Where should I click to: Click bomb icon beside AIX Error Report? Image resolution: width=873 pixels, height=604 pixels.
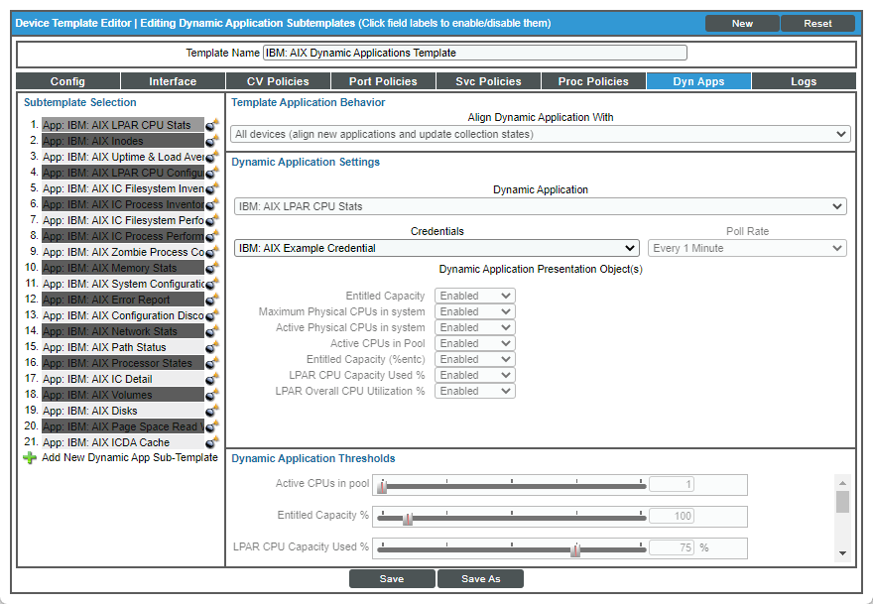(x=212, y=300)
